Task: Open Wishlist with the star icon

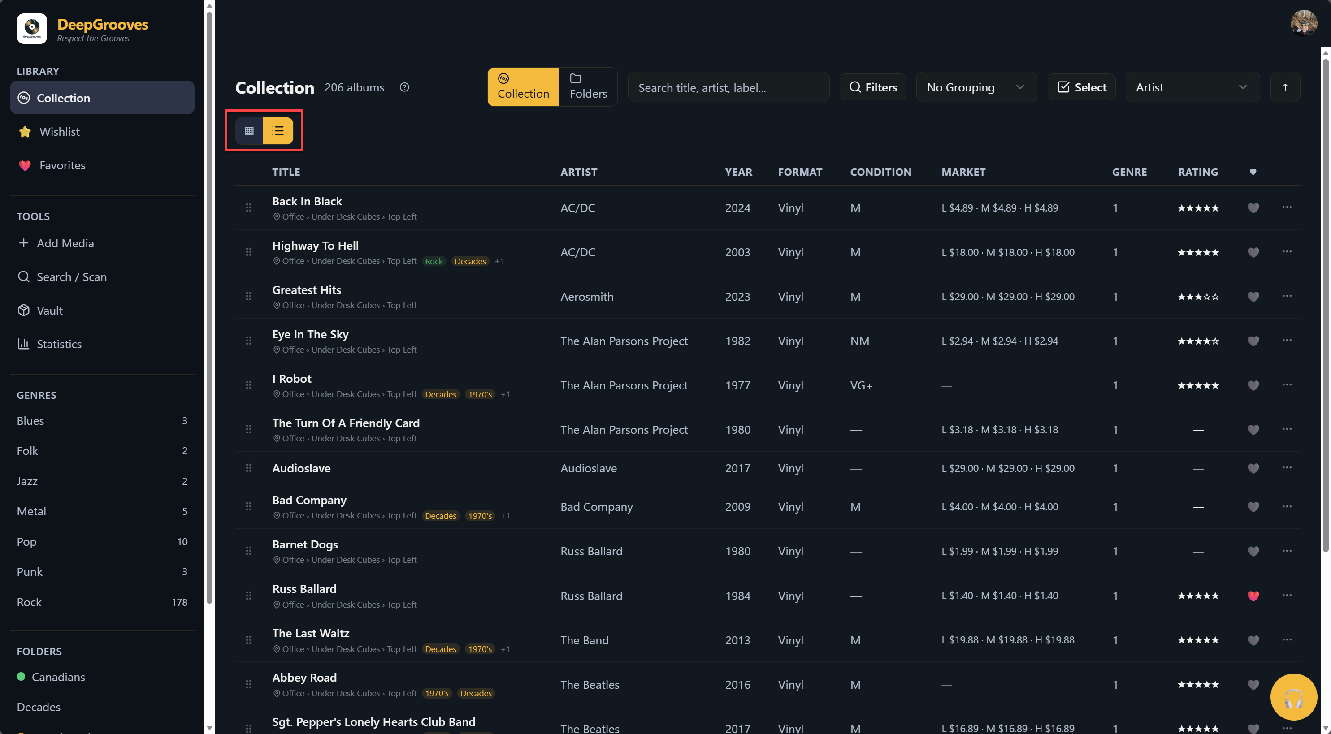Action: tap(102, 132)
